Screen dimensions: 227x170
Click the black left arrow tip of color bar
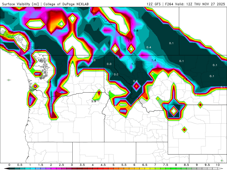7,169
